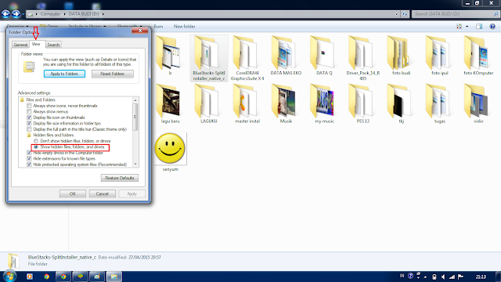Toggle Always show menus checkbox
The width and height of the screenshot is (501, 282).
pyautogui.click(x=30, y=111)
